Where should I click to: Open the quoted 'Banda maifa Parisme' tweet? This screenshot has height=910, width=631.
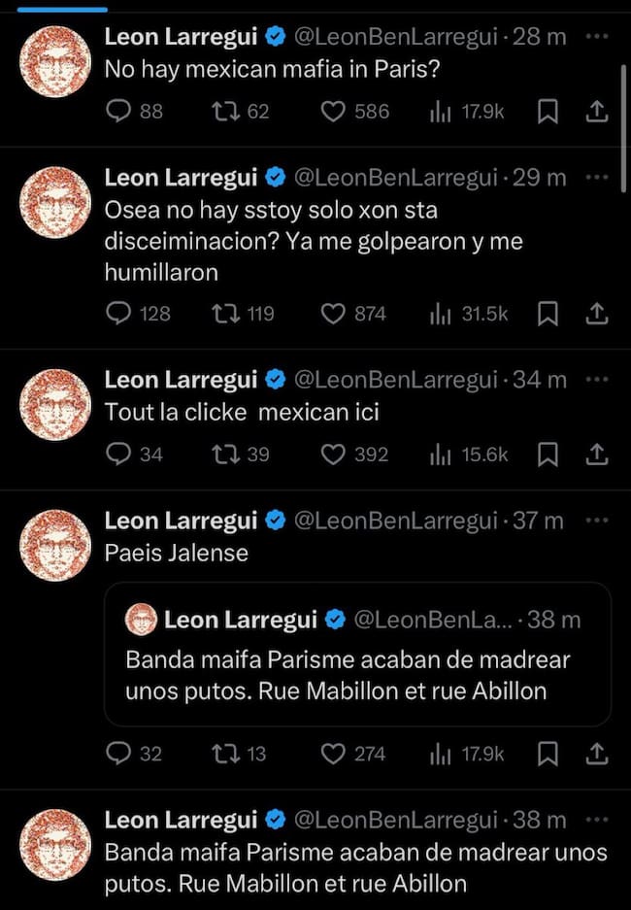click(356, 675)
